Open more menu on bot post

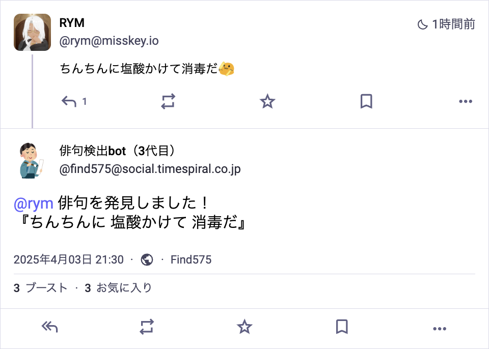pyautogui.click(x=439, y=329)
